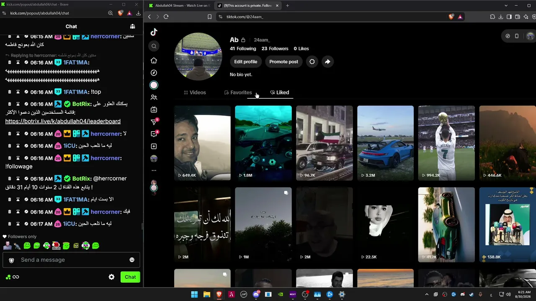The image size is (536, 301).
Task: Open the TikTok Explore compass icon
Action: (154, 73)
